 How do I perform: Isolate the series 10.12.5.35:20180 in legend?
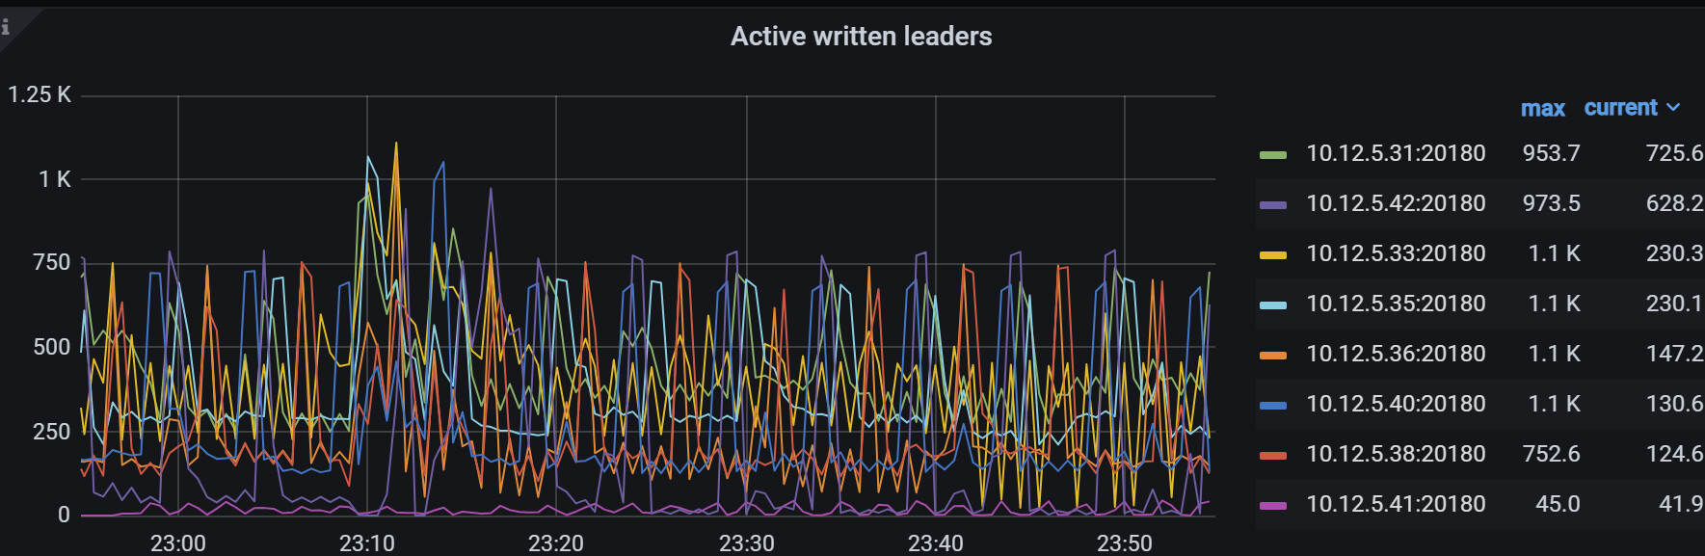1396,304
